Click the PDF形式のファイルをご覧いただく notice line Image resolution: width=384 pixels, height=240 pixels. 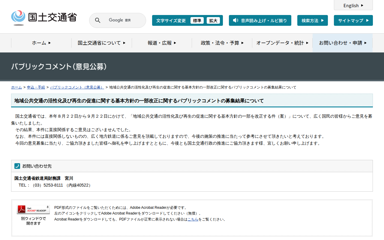coord(121,207)
